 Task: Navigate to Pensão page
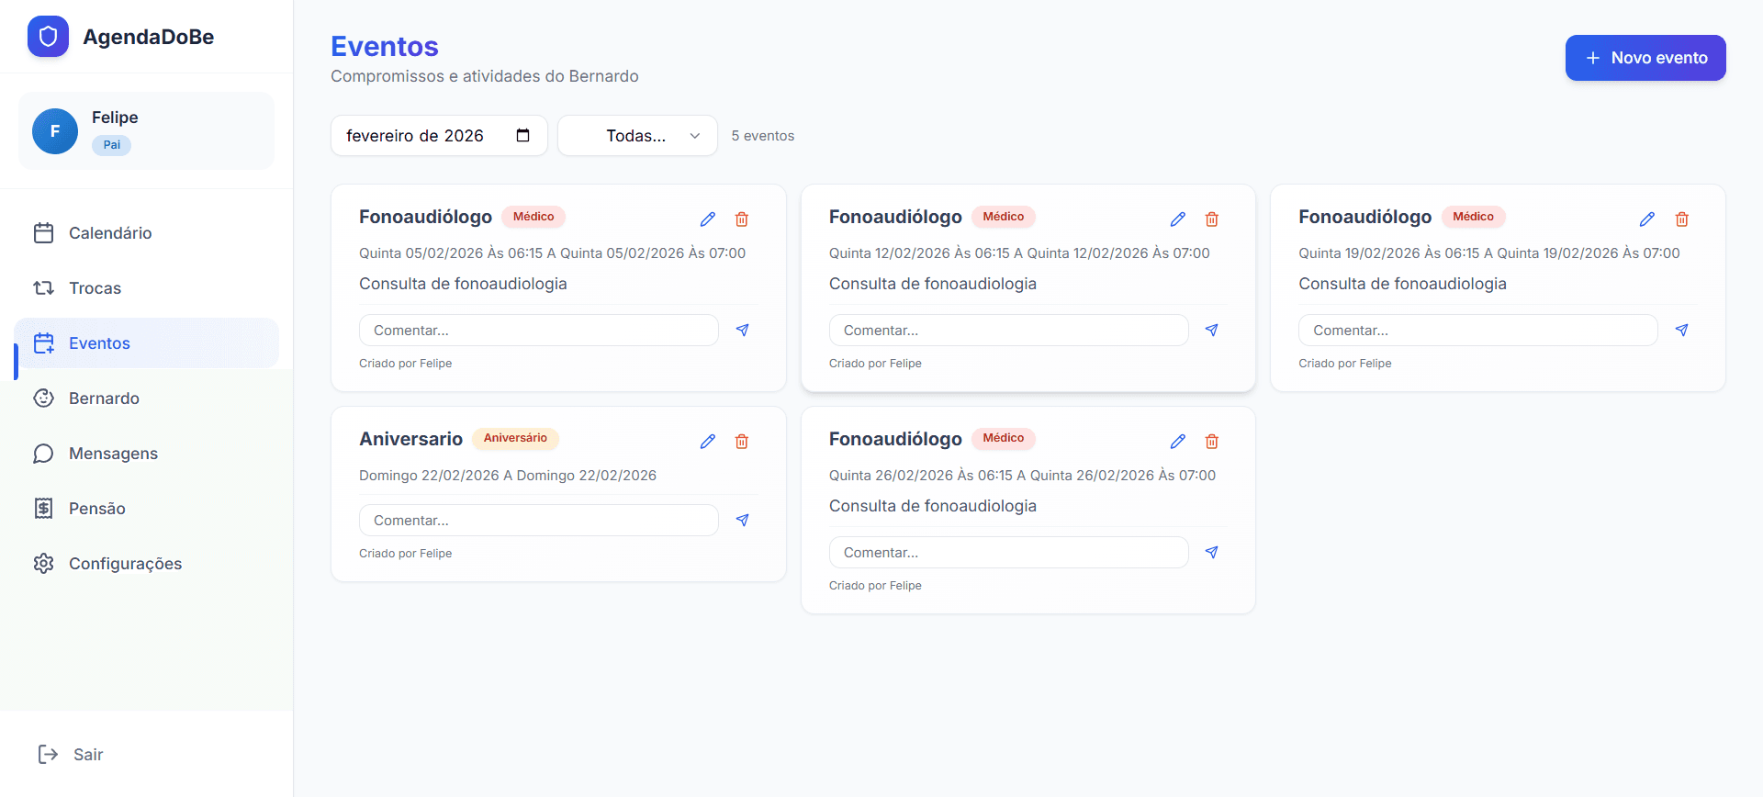[96, 509]
